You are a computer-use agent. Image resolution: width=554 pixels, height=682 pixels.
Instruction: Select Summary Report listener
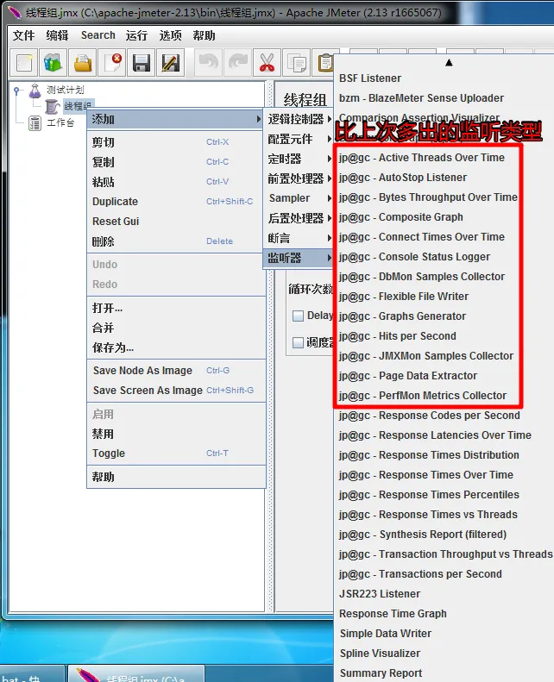pos(381,673)
